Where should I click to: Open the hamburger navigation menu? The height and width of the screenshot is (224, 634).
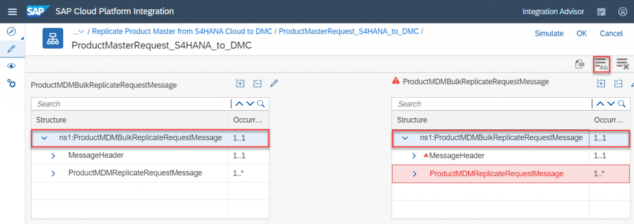tap(12, 12)
